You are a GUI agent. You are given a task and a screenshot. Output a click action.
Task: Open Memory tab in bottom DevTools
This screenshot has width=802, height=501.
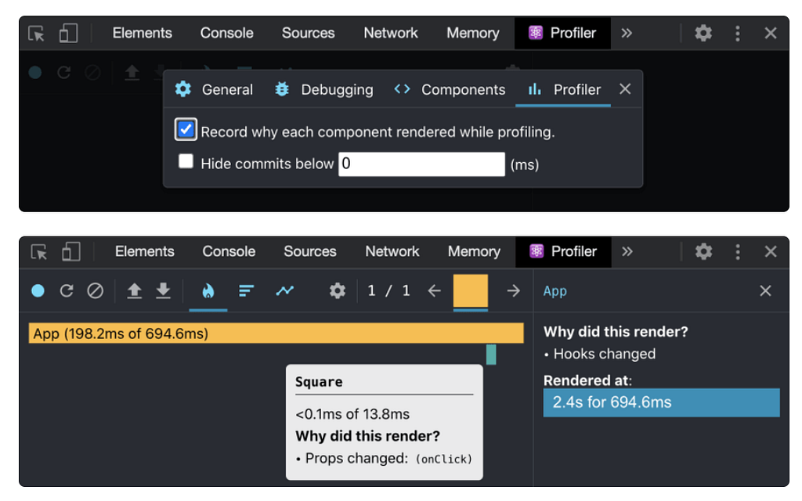tap(474, 251)
